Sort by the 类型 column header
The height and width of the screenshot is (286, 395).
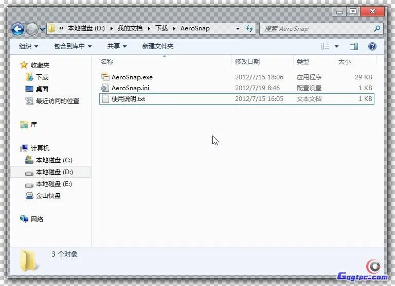pos(302,62)
